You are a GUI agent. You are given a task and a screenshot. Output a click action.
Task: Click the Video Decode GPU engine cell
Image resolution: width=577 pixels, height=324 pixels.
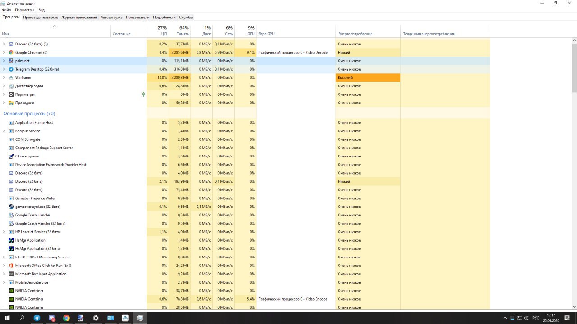296,53
